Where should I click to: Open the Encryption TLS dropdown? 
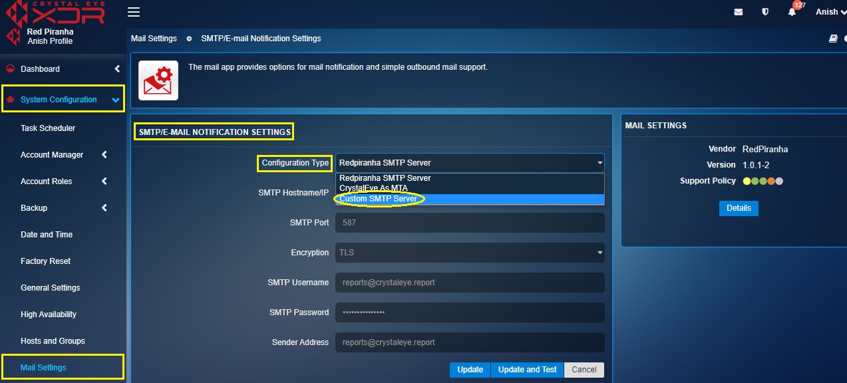pos(470,253)
